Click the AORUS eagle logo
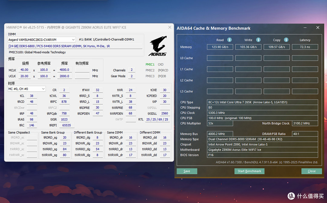The height and width of the screenshot is (203, 327). [158, 46]
